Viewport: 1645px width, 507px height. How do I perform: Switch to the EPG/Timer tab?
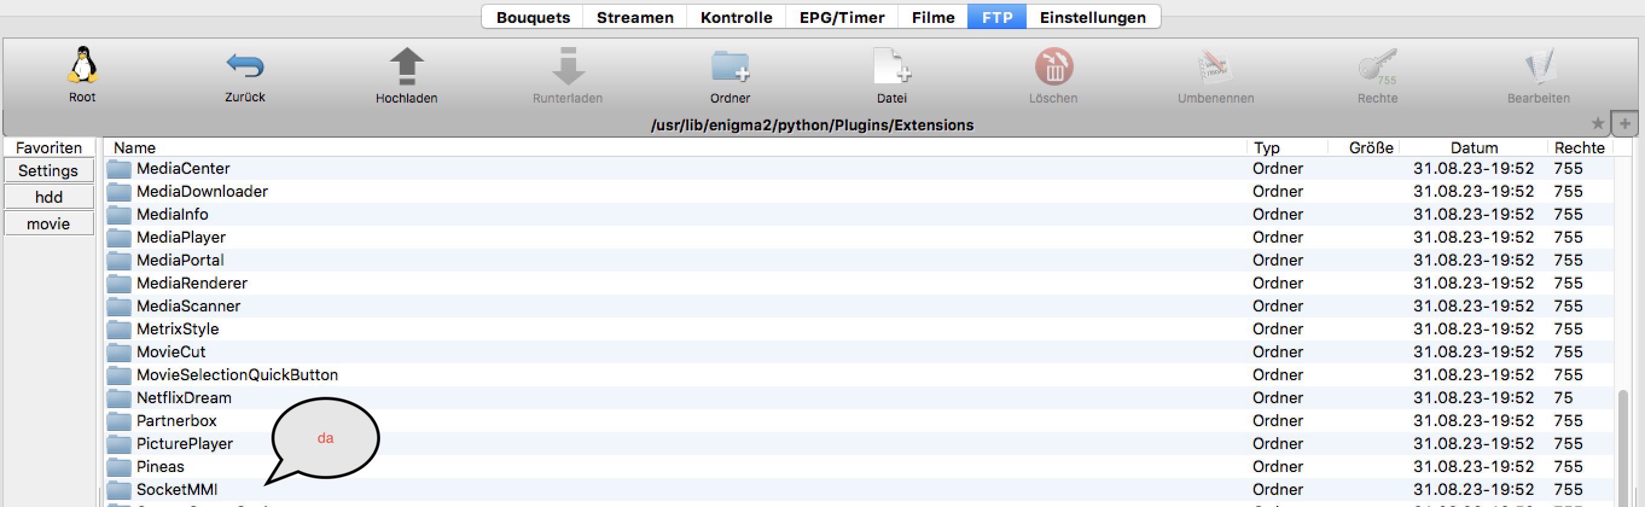[842, 18]
